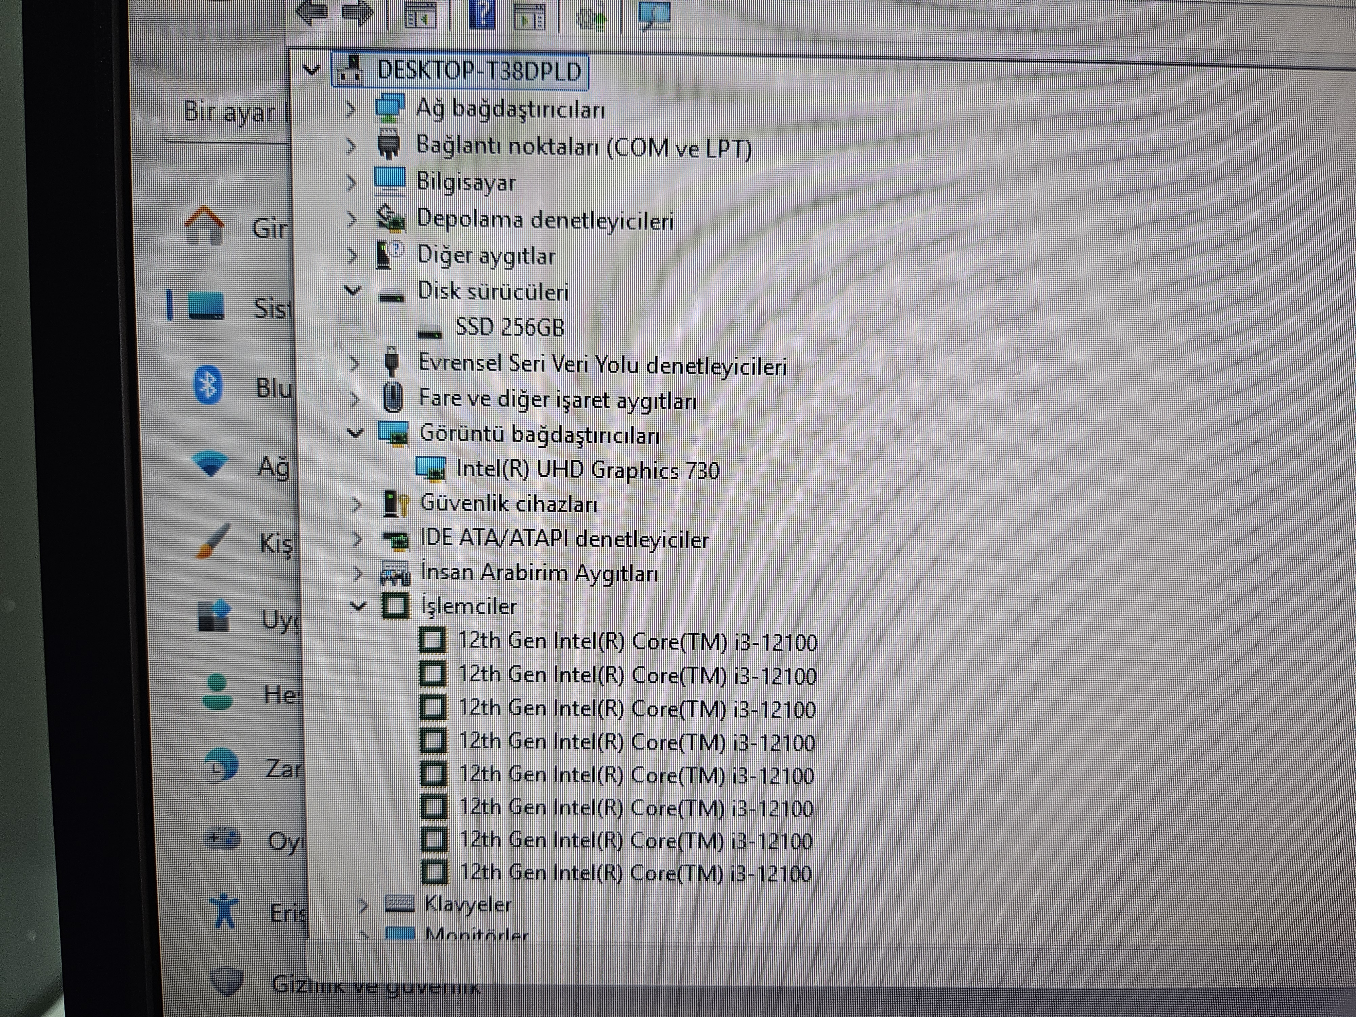The height and width of the screenshot is (1017, 1356).
Task: Click the Forward arrow toolbar icon
Action: [x=359, y=14]
